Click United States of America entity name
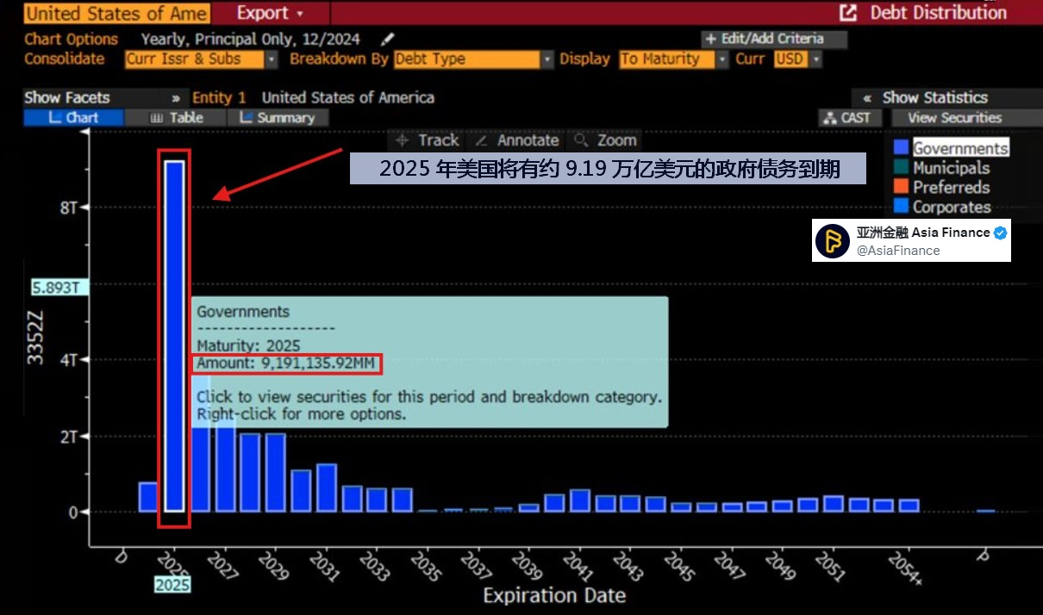The height and width of the screenshot is (615, 1043). pyautogui.click(x=347, y=97)
